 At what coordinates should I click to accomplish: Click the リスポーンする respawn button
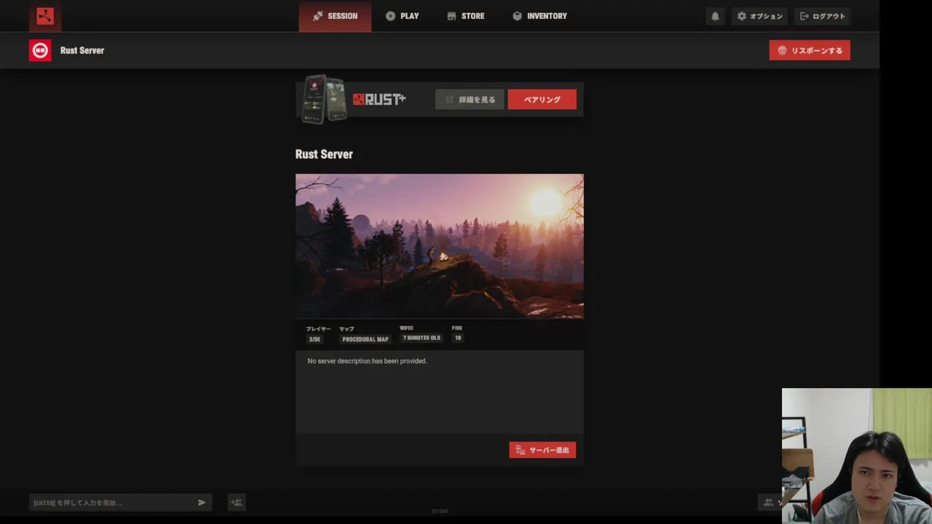pyautogui.click(x=810, y=50)
